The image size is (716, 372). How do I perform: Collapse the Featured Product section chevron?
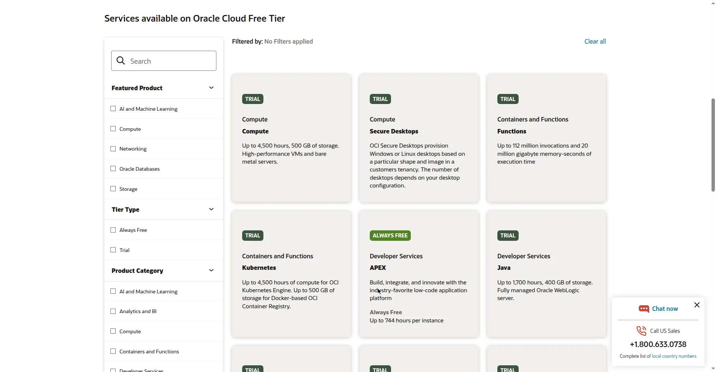coord(211,88)
